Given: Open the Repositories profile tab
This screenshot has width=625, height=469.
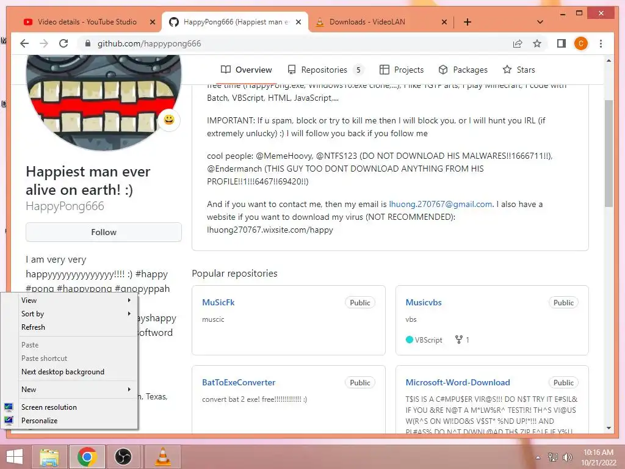Looking at the screenshot, I should (325, 70).
